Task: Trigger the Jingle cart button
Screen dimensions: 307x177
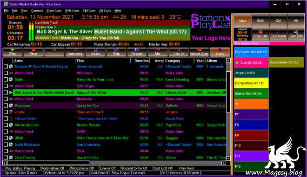Action: click(251, 73)
